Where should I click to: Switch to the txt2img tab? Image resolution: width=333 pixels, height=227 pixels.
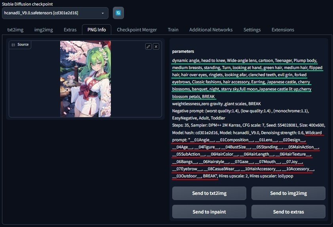[x=15, y=30]
